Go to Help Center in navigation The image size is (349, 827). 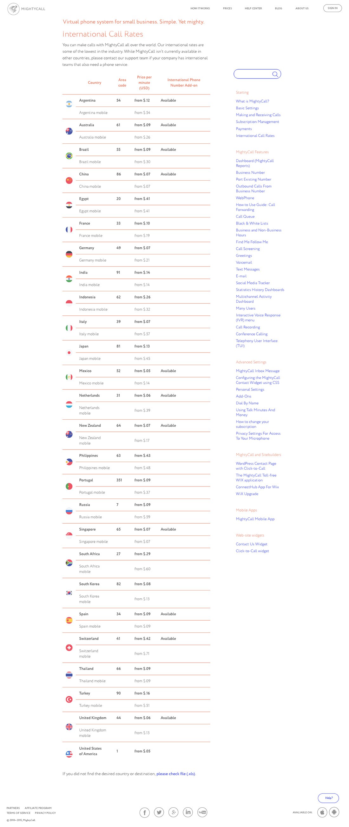pyautogui.click(x=253, y=8)
